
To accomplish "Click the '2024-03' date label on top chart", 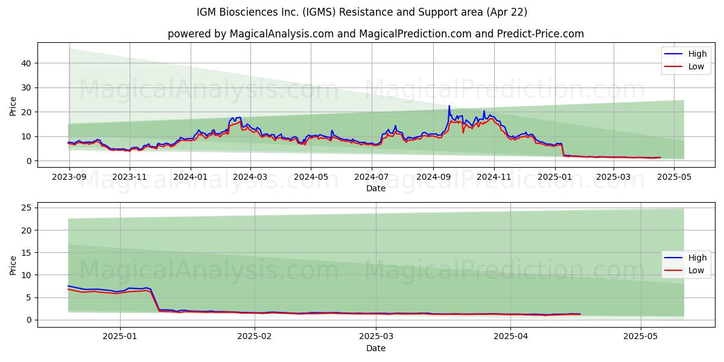I will point(250,177).
